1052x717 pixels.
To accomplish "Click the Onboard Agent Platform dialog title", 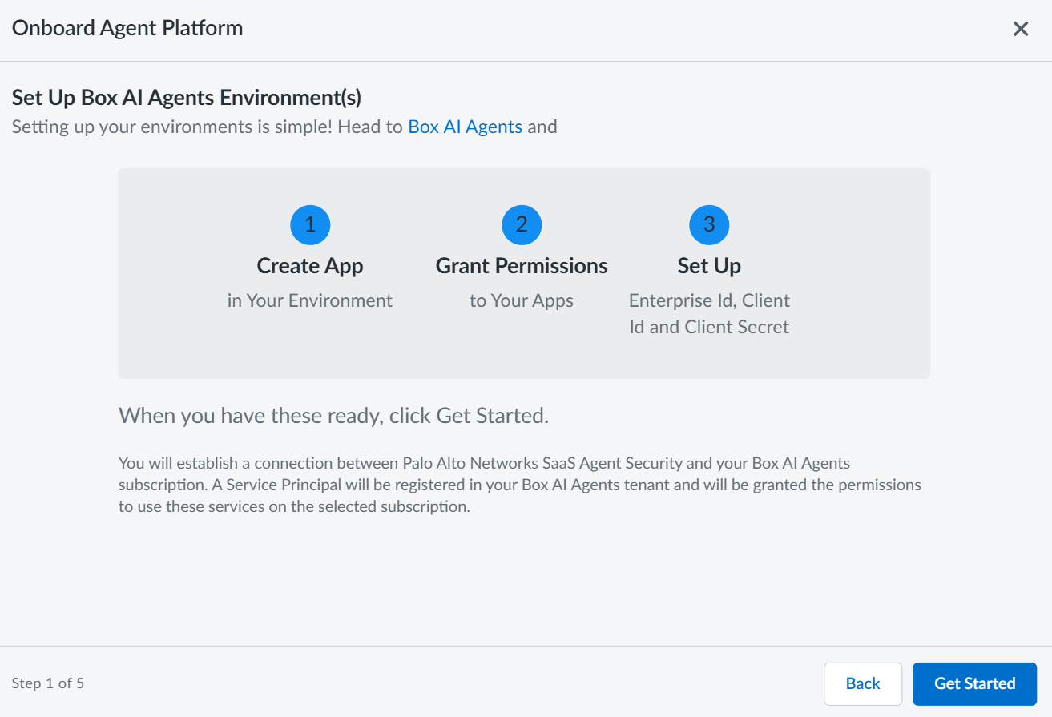I will 127,29.
